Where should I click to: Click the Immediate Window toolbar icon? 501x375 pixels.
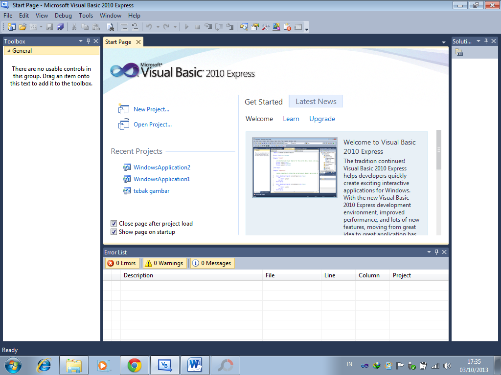[x=298, y=27]
